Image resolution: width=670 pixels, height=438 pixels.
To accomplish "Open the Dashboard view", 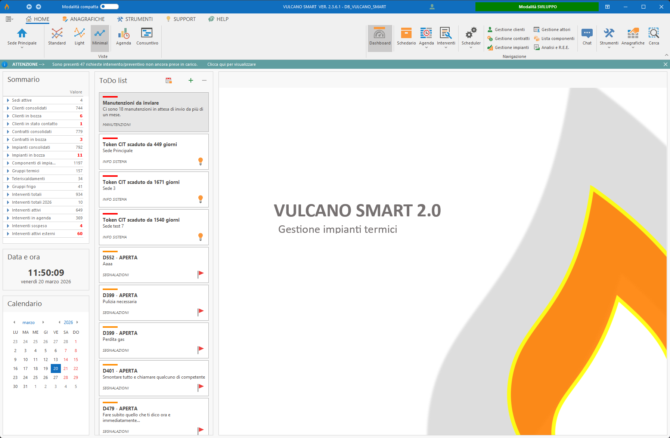I will 380,37.
